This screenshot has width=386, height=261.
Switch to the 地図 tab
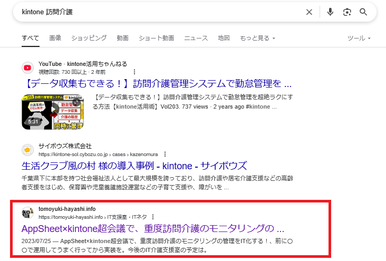pyautogui.click(x=224, y=38)
